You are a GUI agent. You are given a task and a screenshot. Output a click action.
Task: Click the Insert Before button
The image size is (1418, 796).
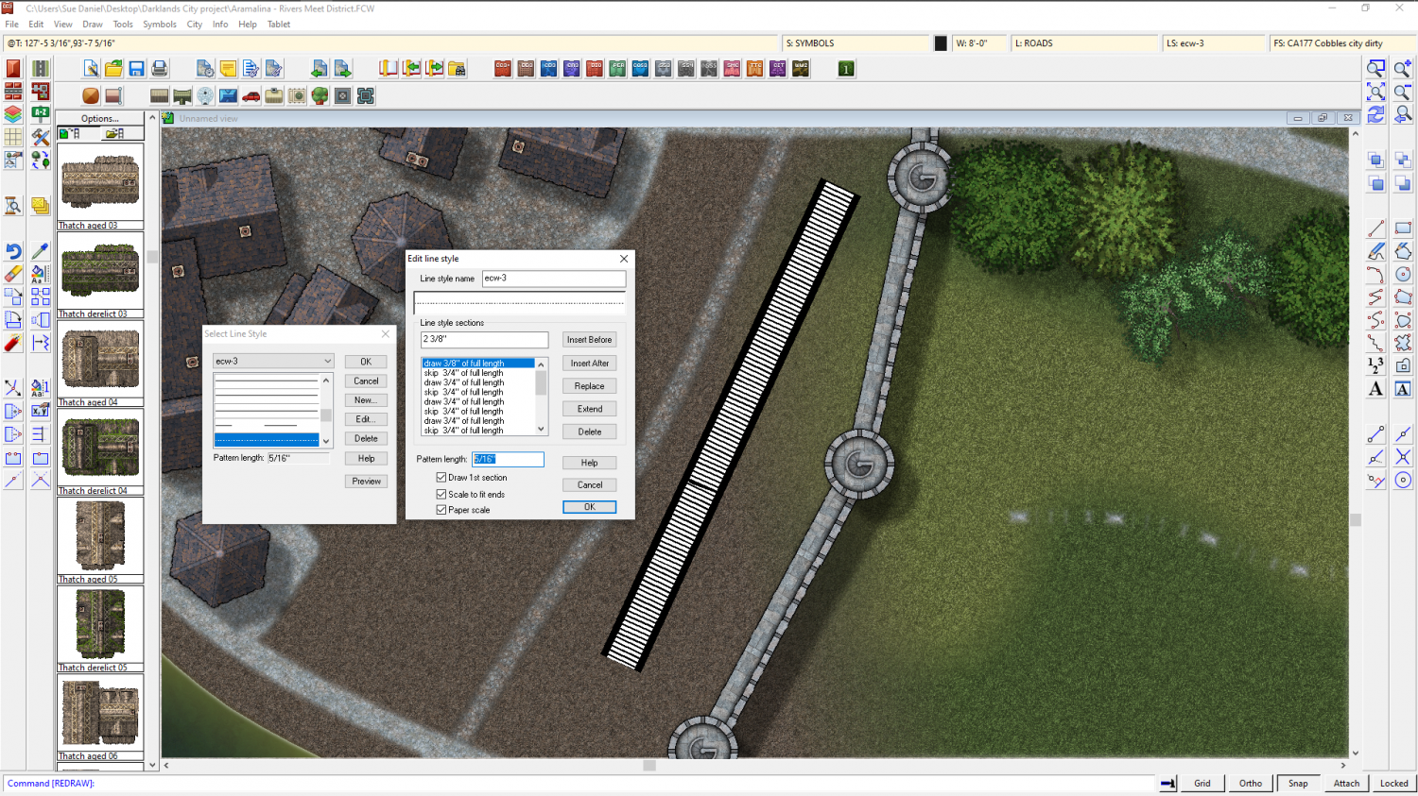coord(590,340)
